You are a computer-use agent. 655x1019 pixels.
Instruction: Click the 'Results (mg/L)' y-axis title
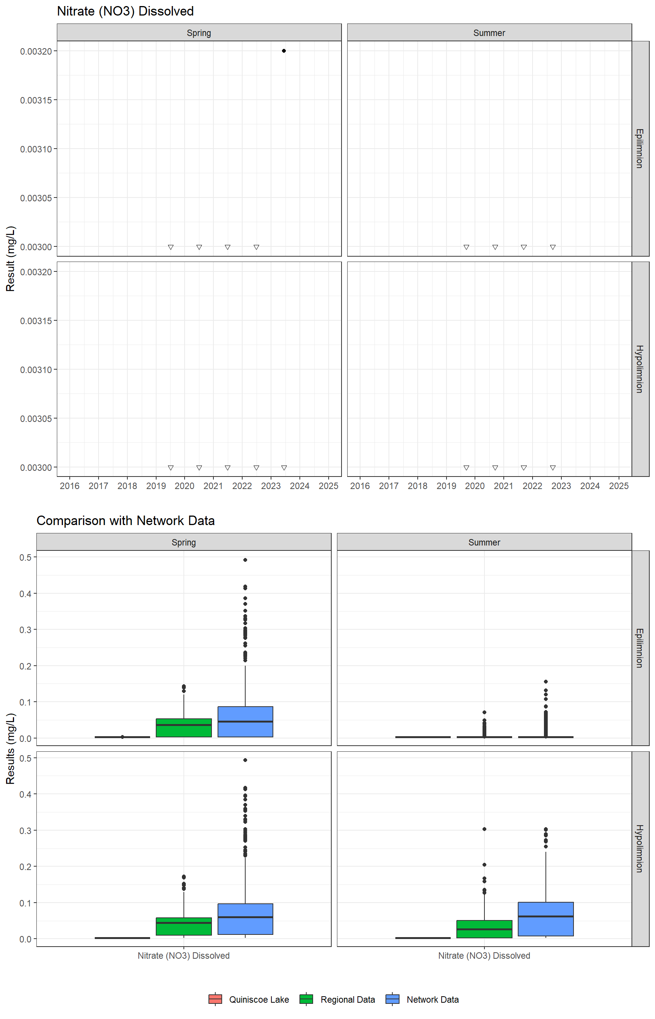[11, 748]
